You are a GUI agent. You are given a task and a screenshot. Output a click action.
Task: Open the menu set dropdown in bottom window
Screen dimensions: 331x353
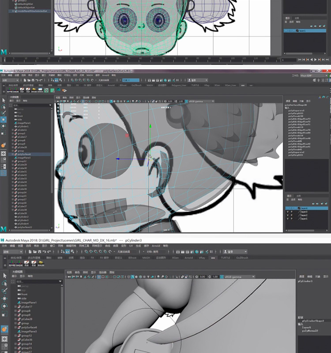pos(13,252)
